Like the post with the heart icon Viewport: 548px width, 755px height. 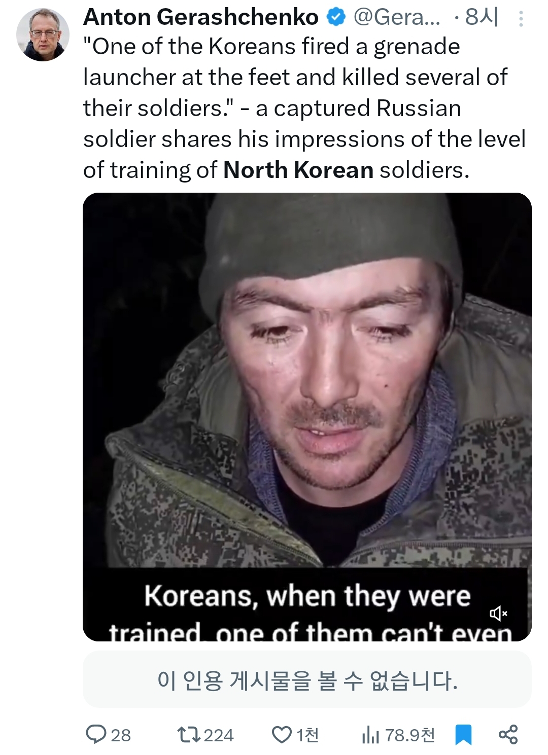point(282,734)
